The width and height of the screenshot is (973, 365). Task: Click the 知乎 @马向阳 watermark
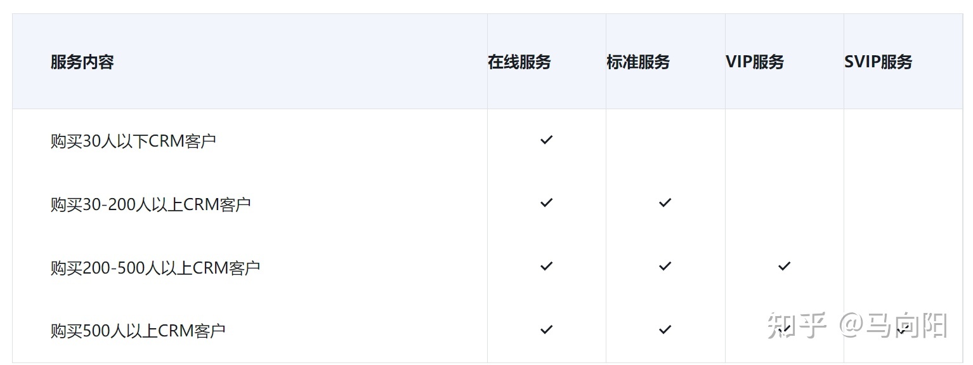(857, 326)
